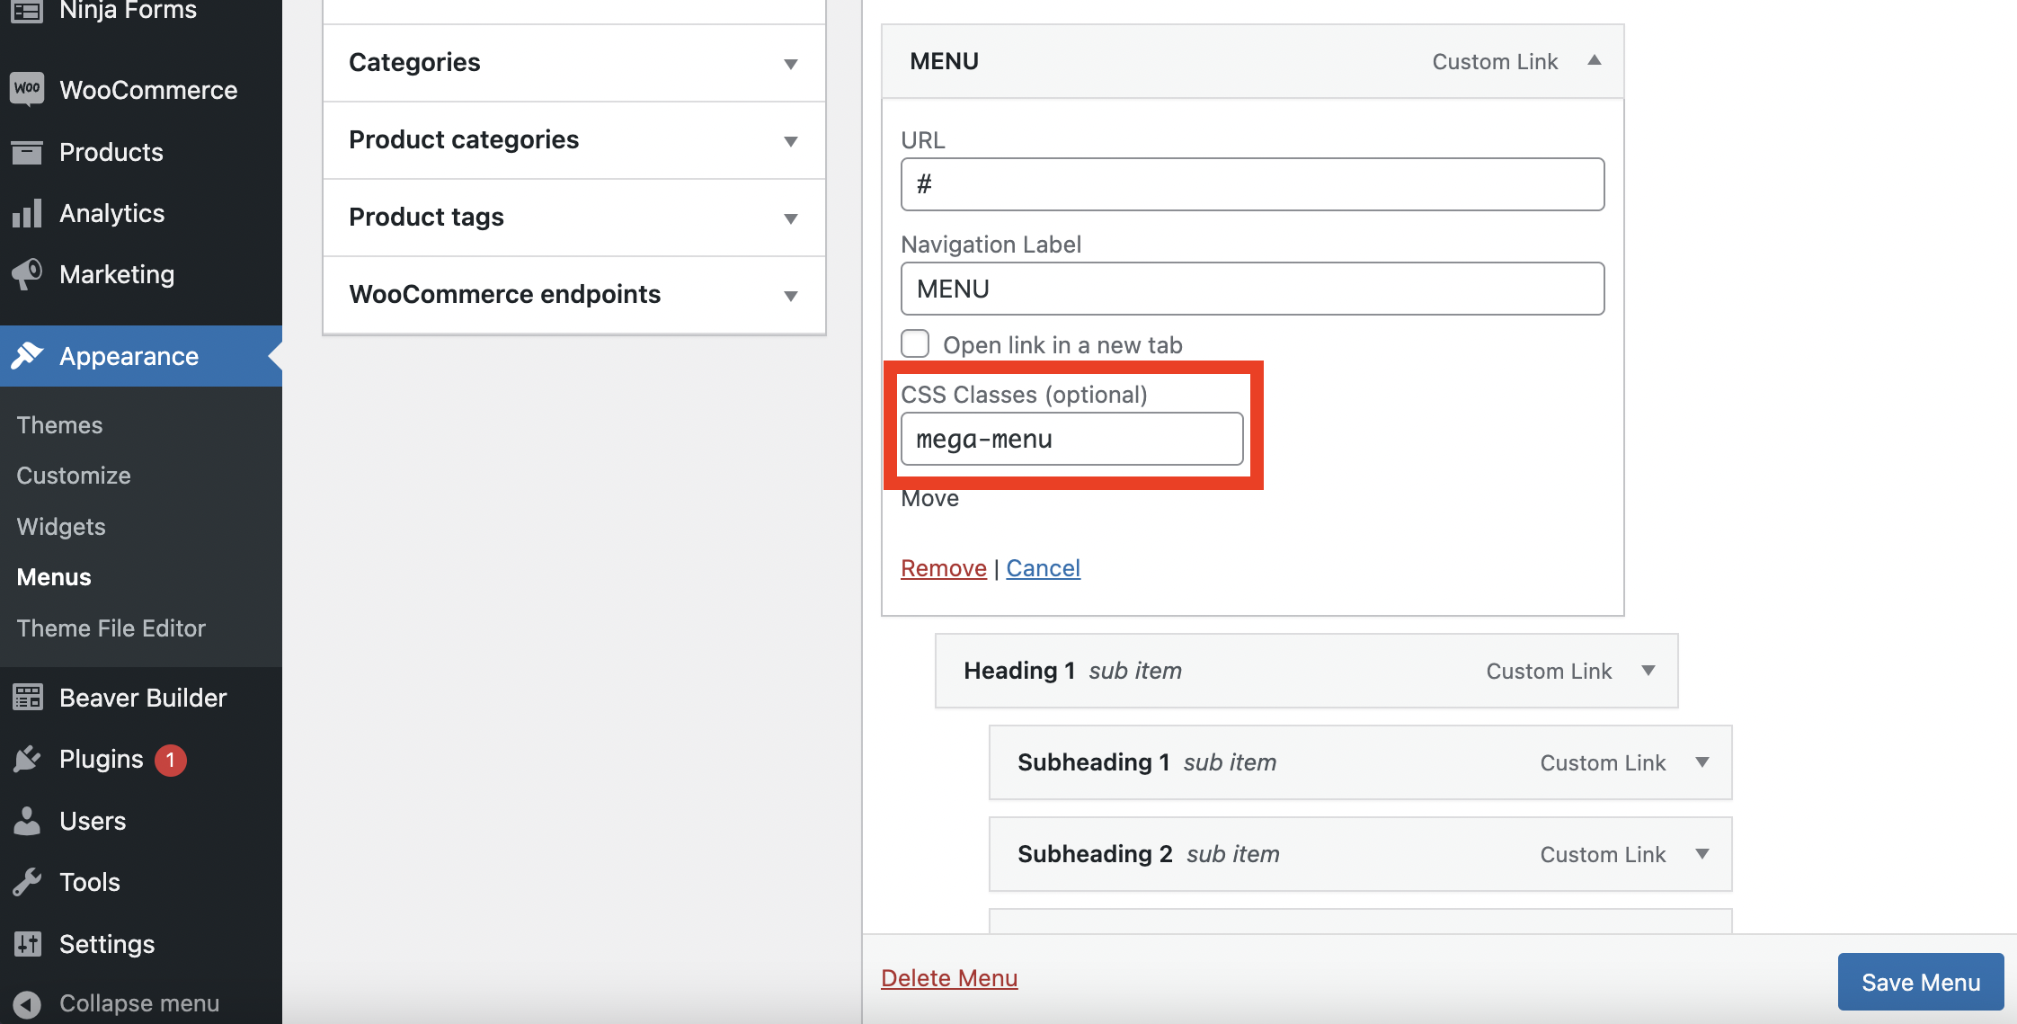2017x1024 pixels.
Task: Click Delete Menu button
Action: tap(949, 975)
